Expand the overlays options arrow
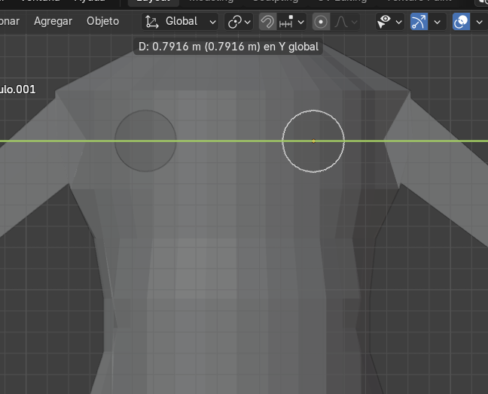This screenshot has height=394, width=488. tap(479, 22)
